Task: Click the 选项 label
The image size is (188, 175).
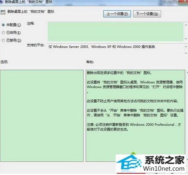Action: (4, 62)
